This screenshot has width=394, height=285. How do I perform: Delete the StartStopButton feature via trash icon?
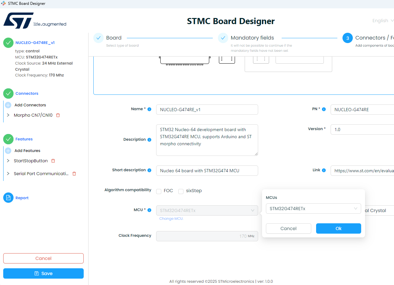pos(53,161)
